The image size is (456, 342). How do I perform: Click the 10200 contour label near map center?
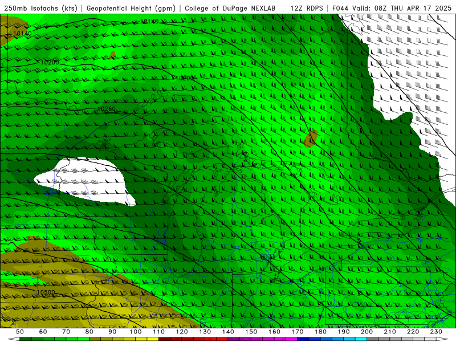pyautogui.click(x=185, y=78)
